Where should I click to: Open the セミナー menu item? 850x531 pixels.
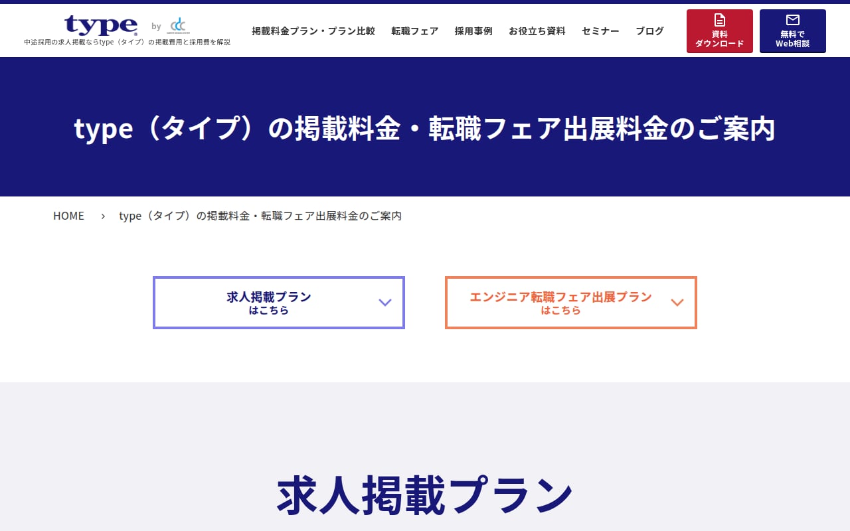point(600,31)
